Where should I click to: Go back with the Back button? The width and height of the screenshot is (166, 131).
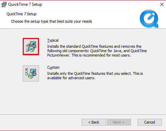pos(94,122)
